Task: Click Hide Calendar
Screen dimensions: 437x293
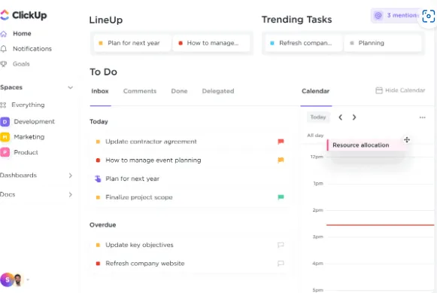Action: (x=400, y=90)
